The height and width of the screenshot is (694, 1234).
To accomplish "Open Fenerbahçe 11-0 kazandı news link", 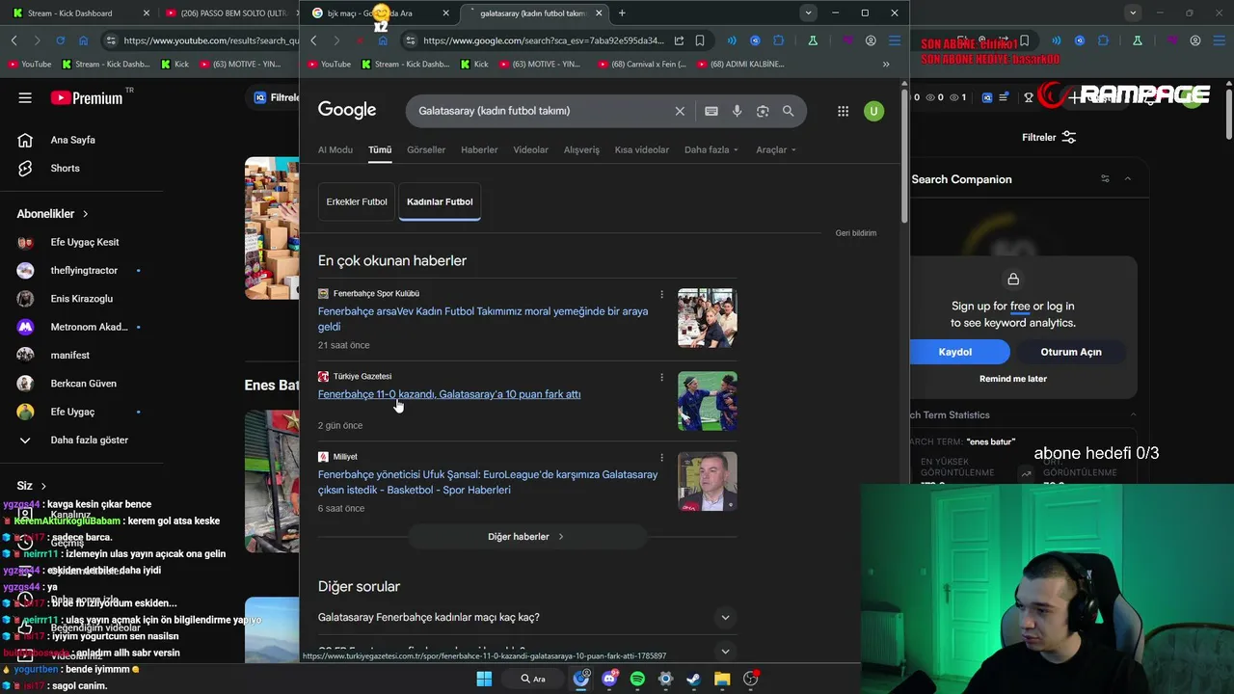I will click(449, 394).
